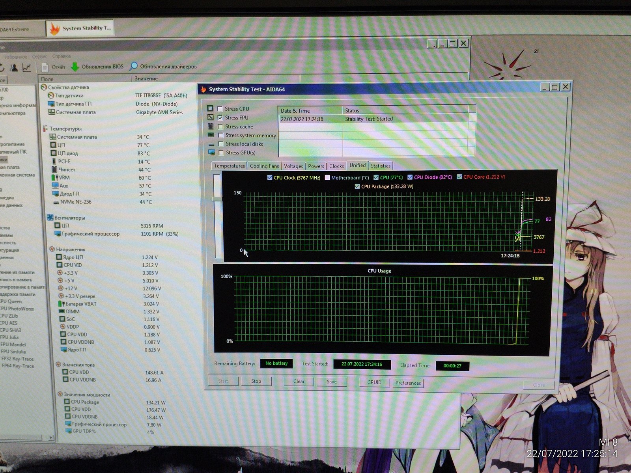Select FP64 Ray-Trace in the benchmark tree
Image resolution: width=631 pixels, height=473 pixels.
coord(17,366)
